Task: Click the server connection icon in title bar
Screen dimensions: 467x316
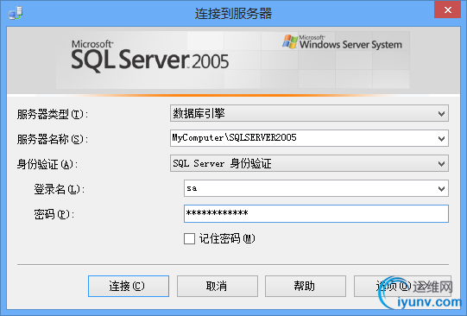Action: (16, 14)
